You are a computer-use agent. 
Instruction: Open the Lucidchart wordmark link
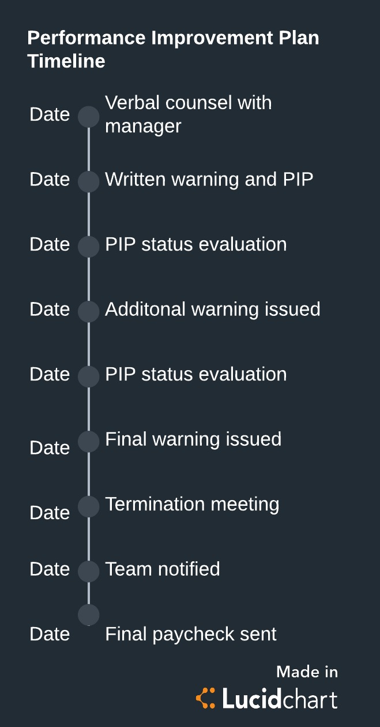click(x=280, y=699)
